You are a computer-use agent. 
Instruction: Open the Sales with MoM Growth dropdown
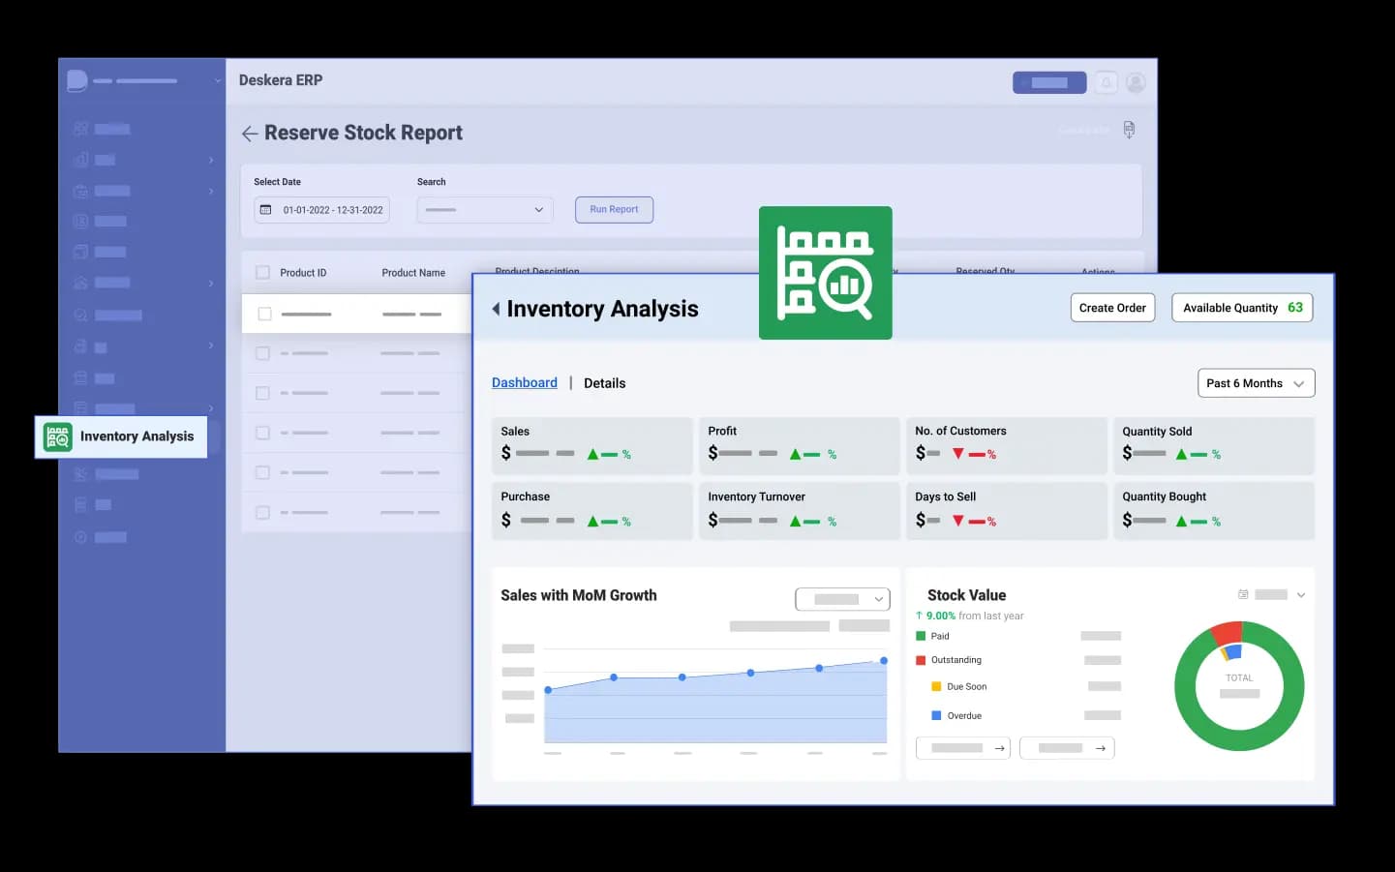841,599
